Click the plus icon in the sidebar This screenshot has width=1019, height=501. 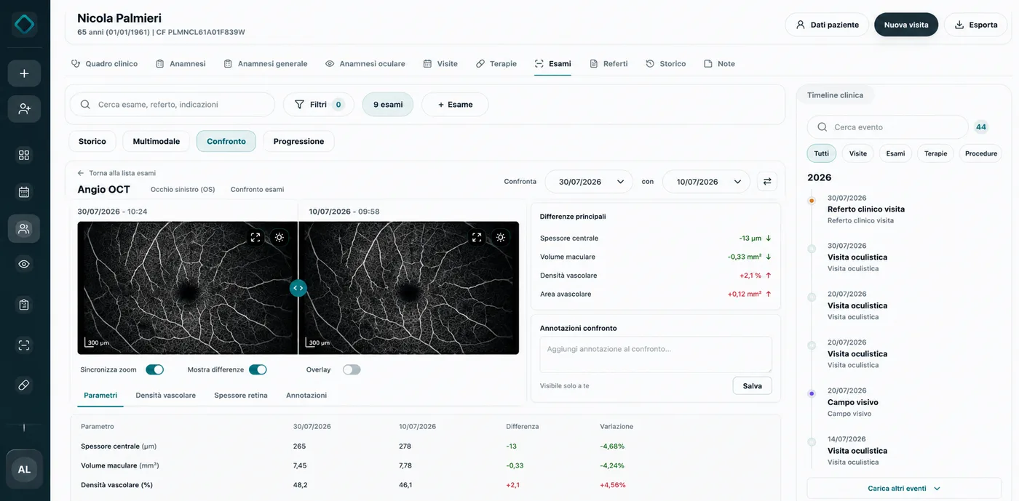(x=24, y=73)
